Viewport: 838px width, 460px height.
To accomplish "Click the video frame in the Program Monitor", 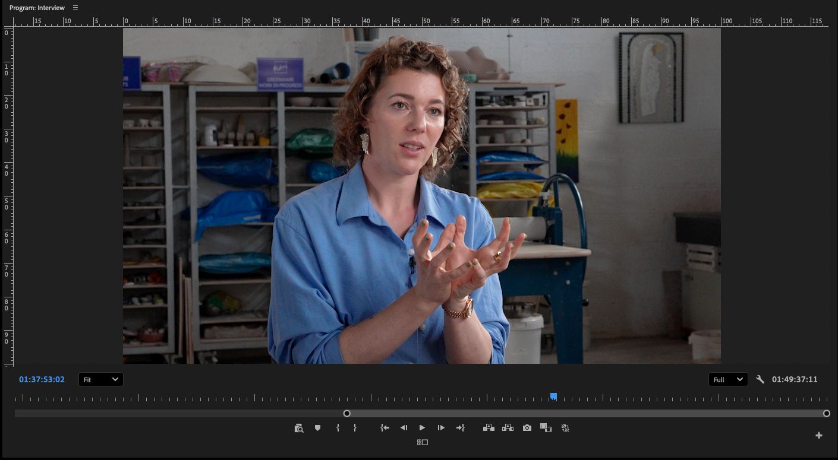I will [422, 196].
